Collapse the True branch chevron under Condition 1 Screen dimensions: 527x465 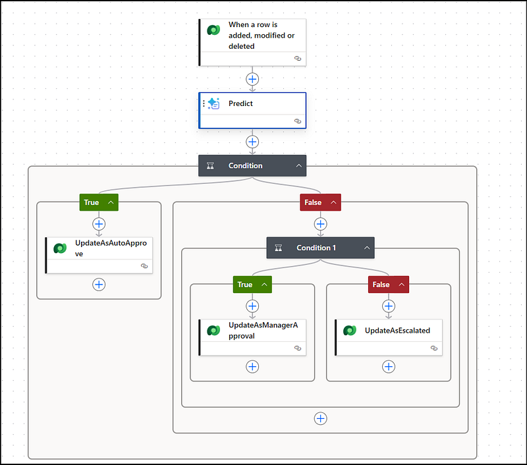(265, 285)
